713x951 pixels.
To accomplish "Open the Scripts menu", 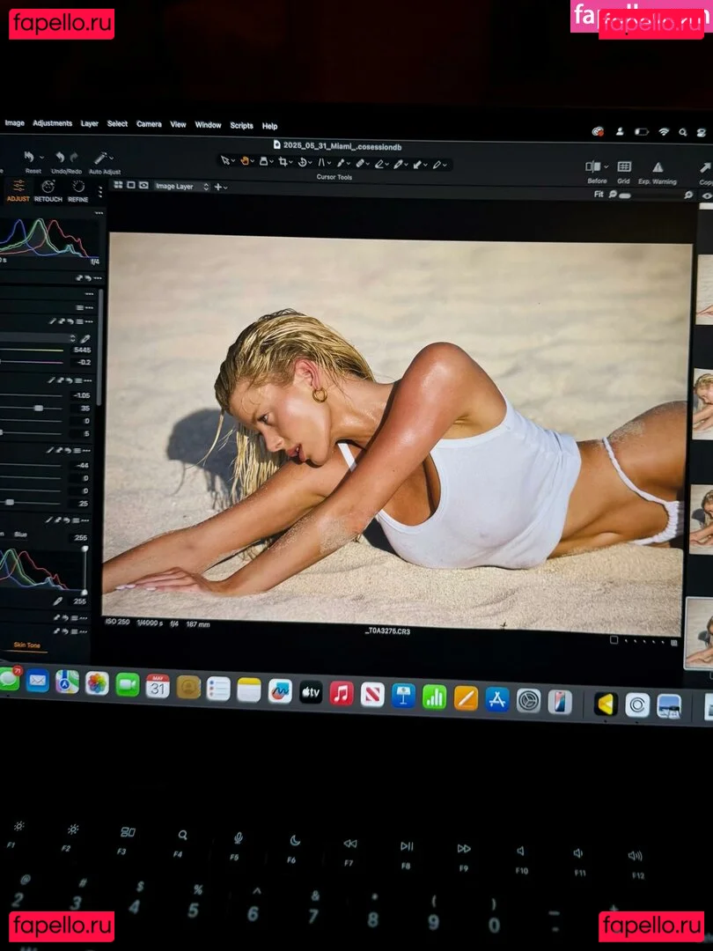I will coord(241,126).
